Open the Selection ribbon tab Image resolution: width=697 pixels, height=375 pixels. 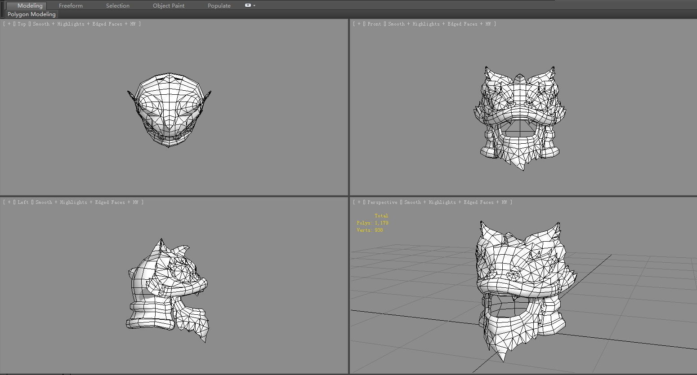[118, 5]
